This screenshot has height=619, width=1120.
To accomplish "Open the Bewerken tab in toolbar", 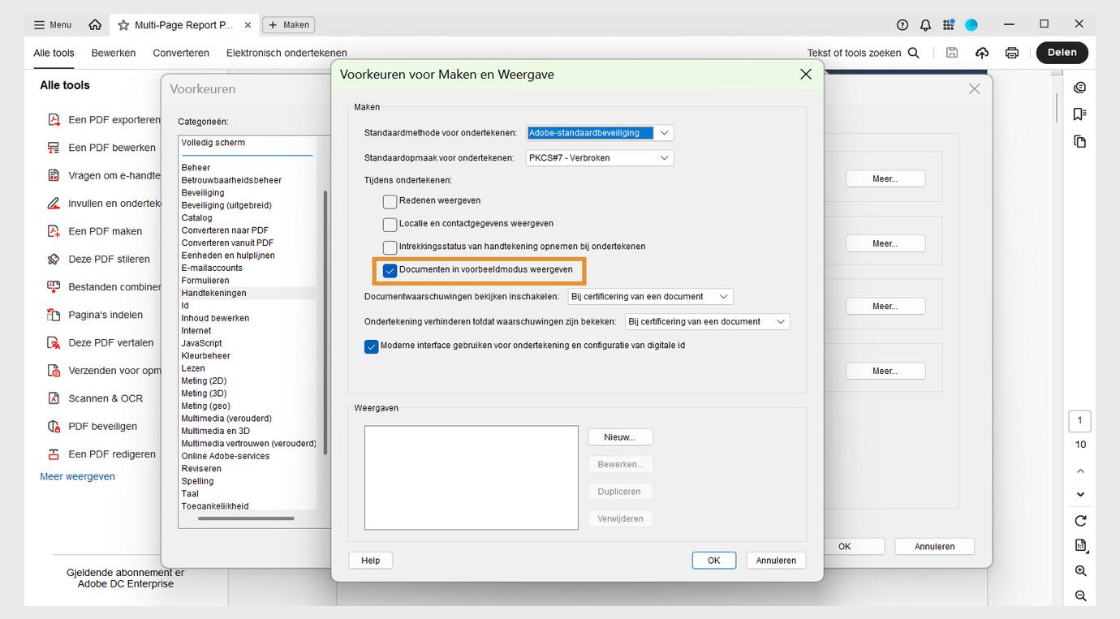I will tap(114, 53).
